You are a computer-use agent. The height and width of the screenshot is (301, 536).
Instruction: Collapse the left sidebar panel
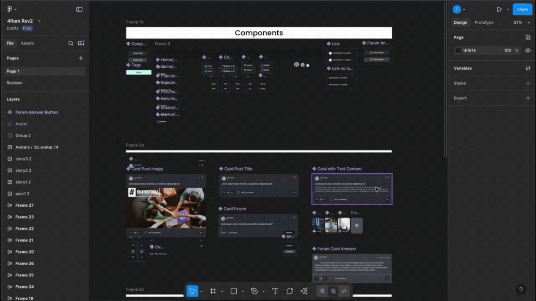(80, 9)
